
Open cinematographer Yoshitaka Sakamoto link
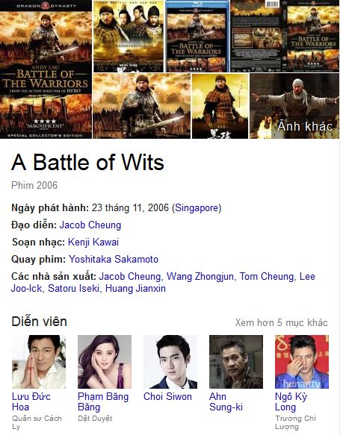click(114, 260)
